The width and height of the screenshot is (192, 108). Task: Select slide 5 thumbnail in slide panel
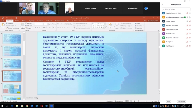click(12, 51)
